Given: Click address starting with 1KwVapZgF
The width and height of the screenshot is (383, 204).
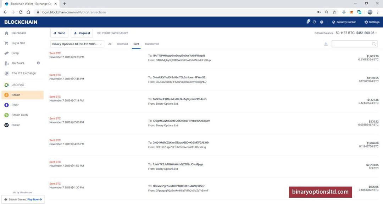Looking at the screenshot, I should pos(178,186).
